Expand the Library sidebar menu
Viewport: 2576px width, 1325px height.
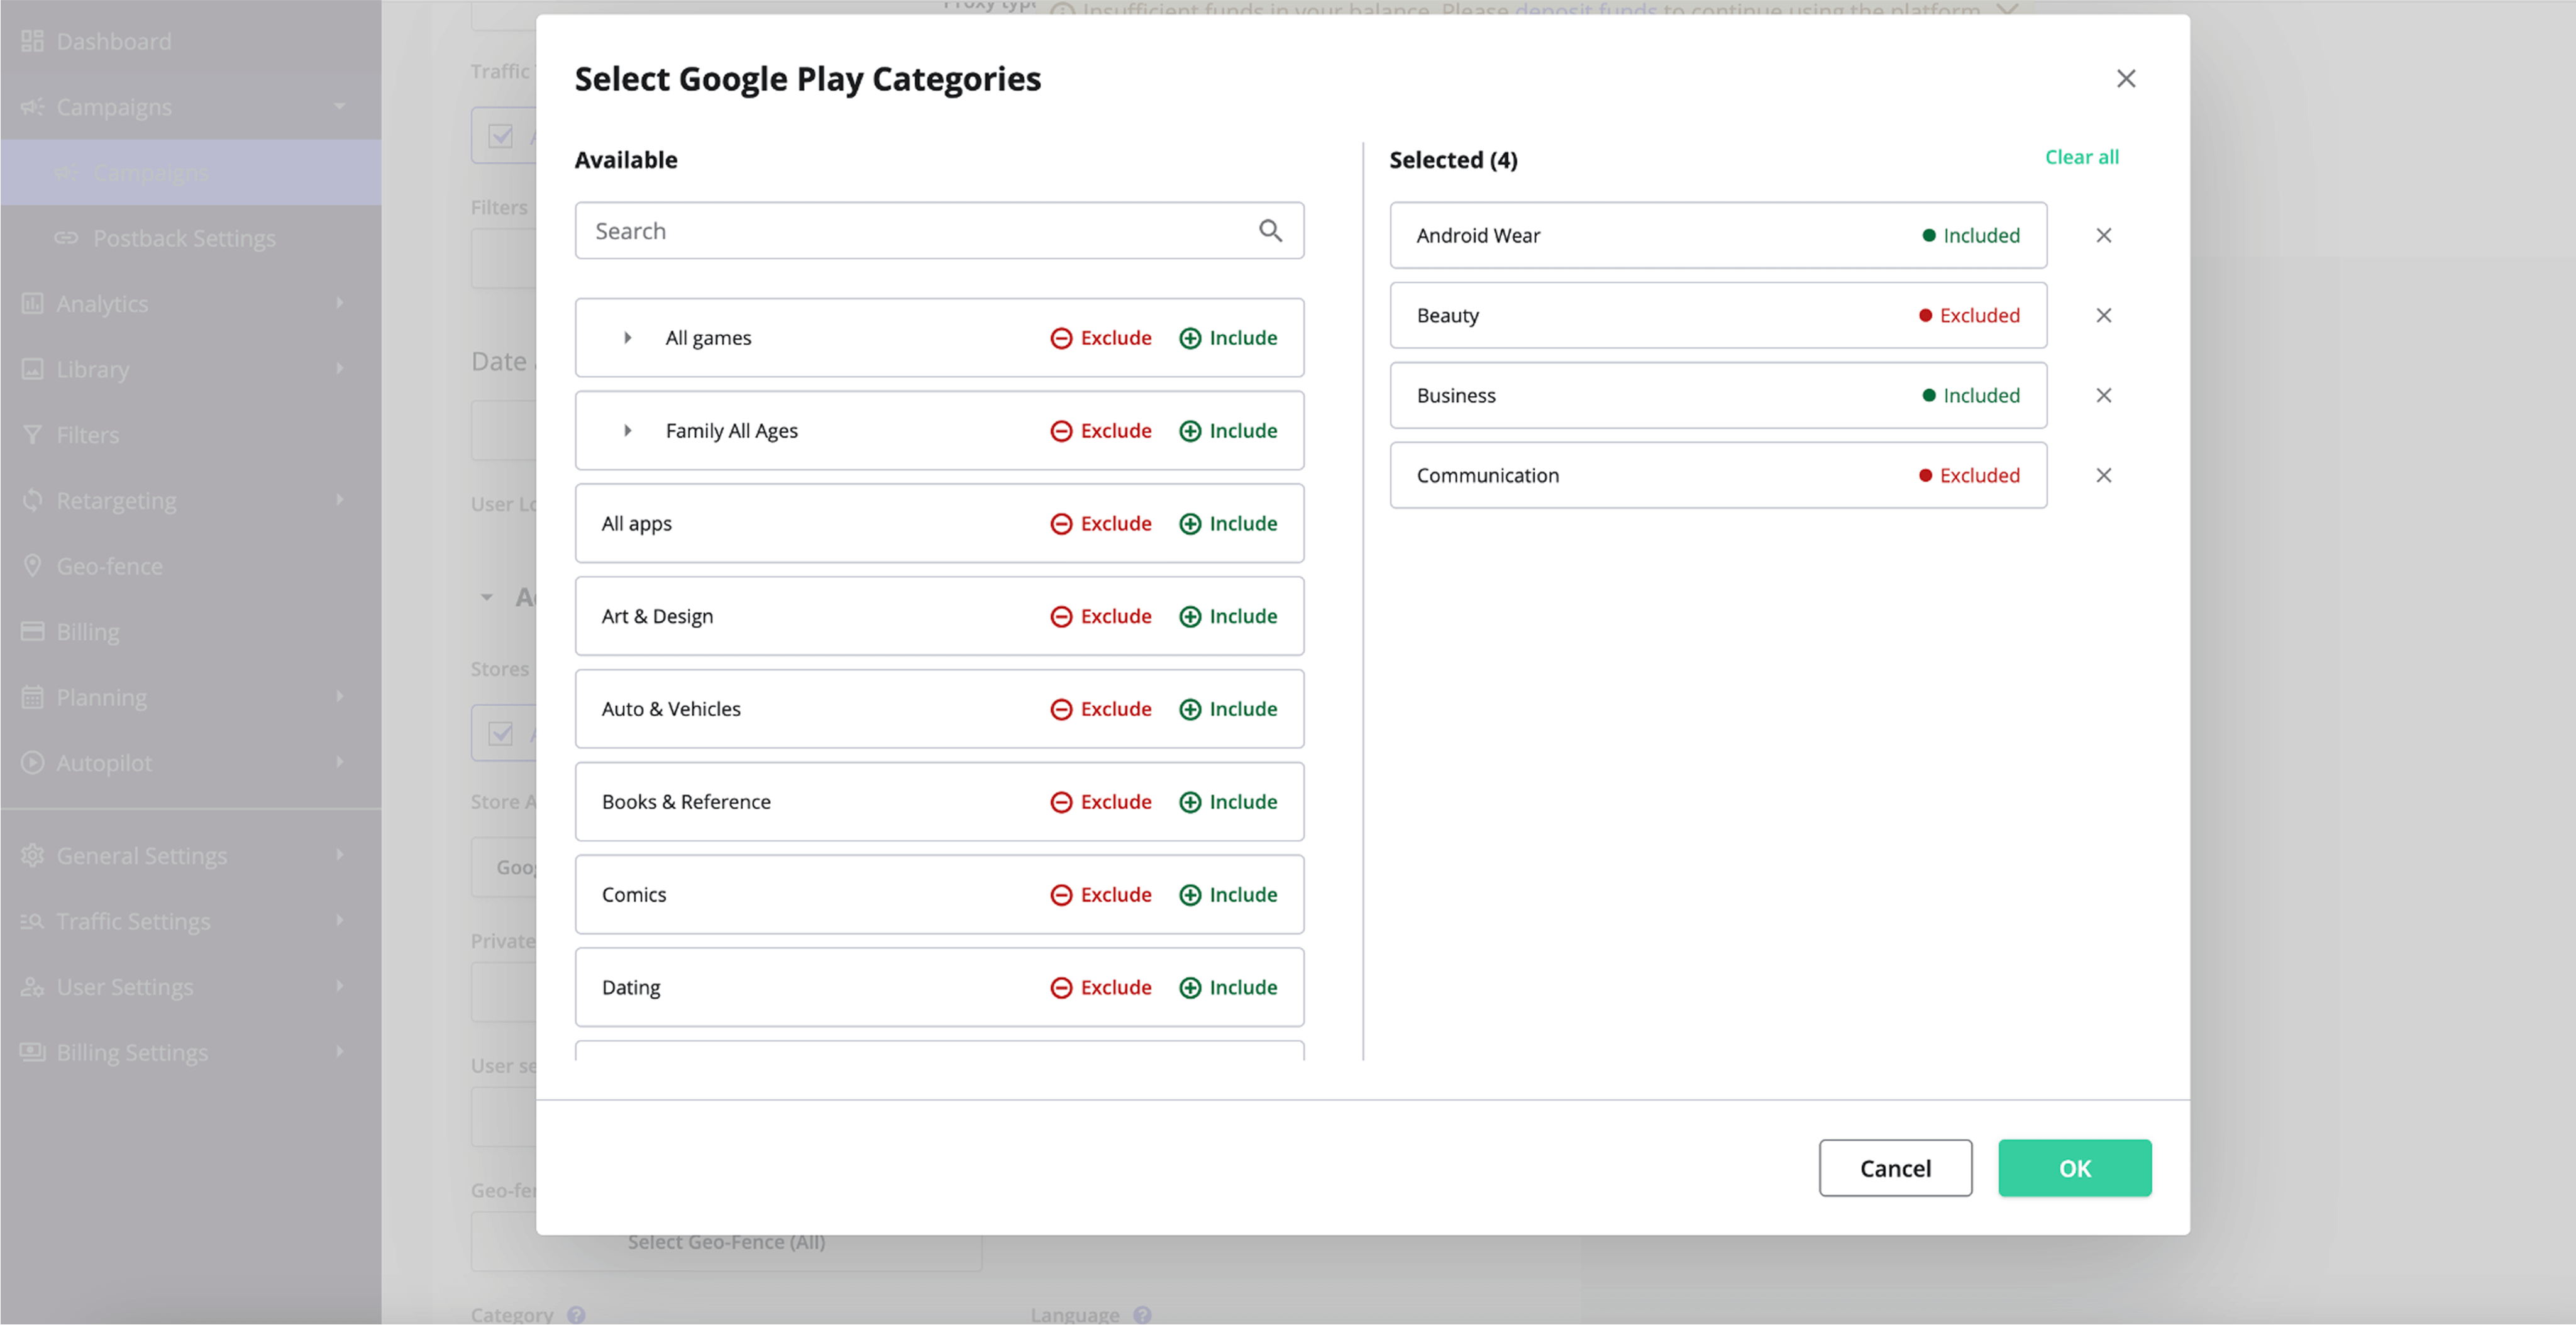(x=190, y=369)
